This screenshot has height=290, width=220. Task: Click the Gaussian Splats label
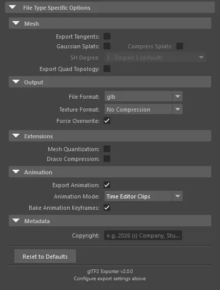(78, 46)
